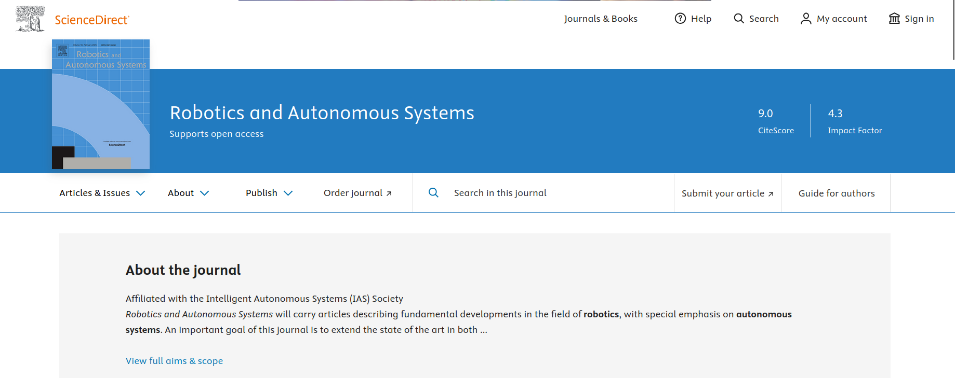This screenshot has width=955, height=378.
Task: Open the Guide for authors page
Action: [x=837, y=193]
